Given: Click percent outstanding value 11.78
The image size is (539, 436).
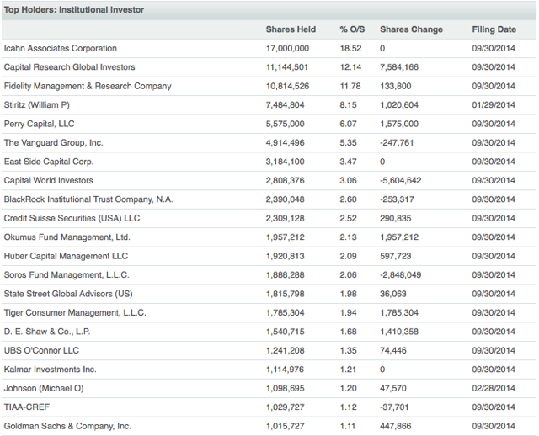Looking at the screenshot, I should pos(350,86).
